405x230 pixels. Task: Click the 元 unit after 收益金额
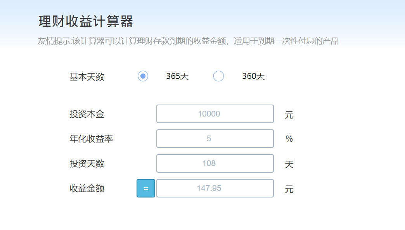(289, 189)
